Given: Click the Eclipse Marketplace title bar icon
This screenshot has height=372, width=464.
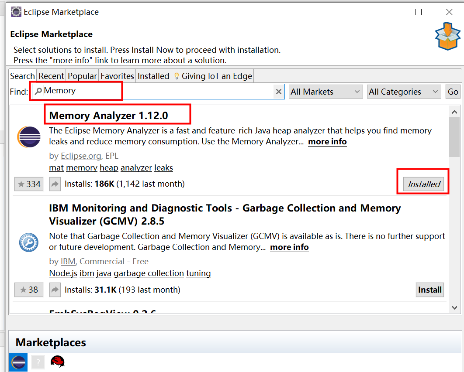Looking at the screenshot, I should click(x=16, y=12).
